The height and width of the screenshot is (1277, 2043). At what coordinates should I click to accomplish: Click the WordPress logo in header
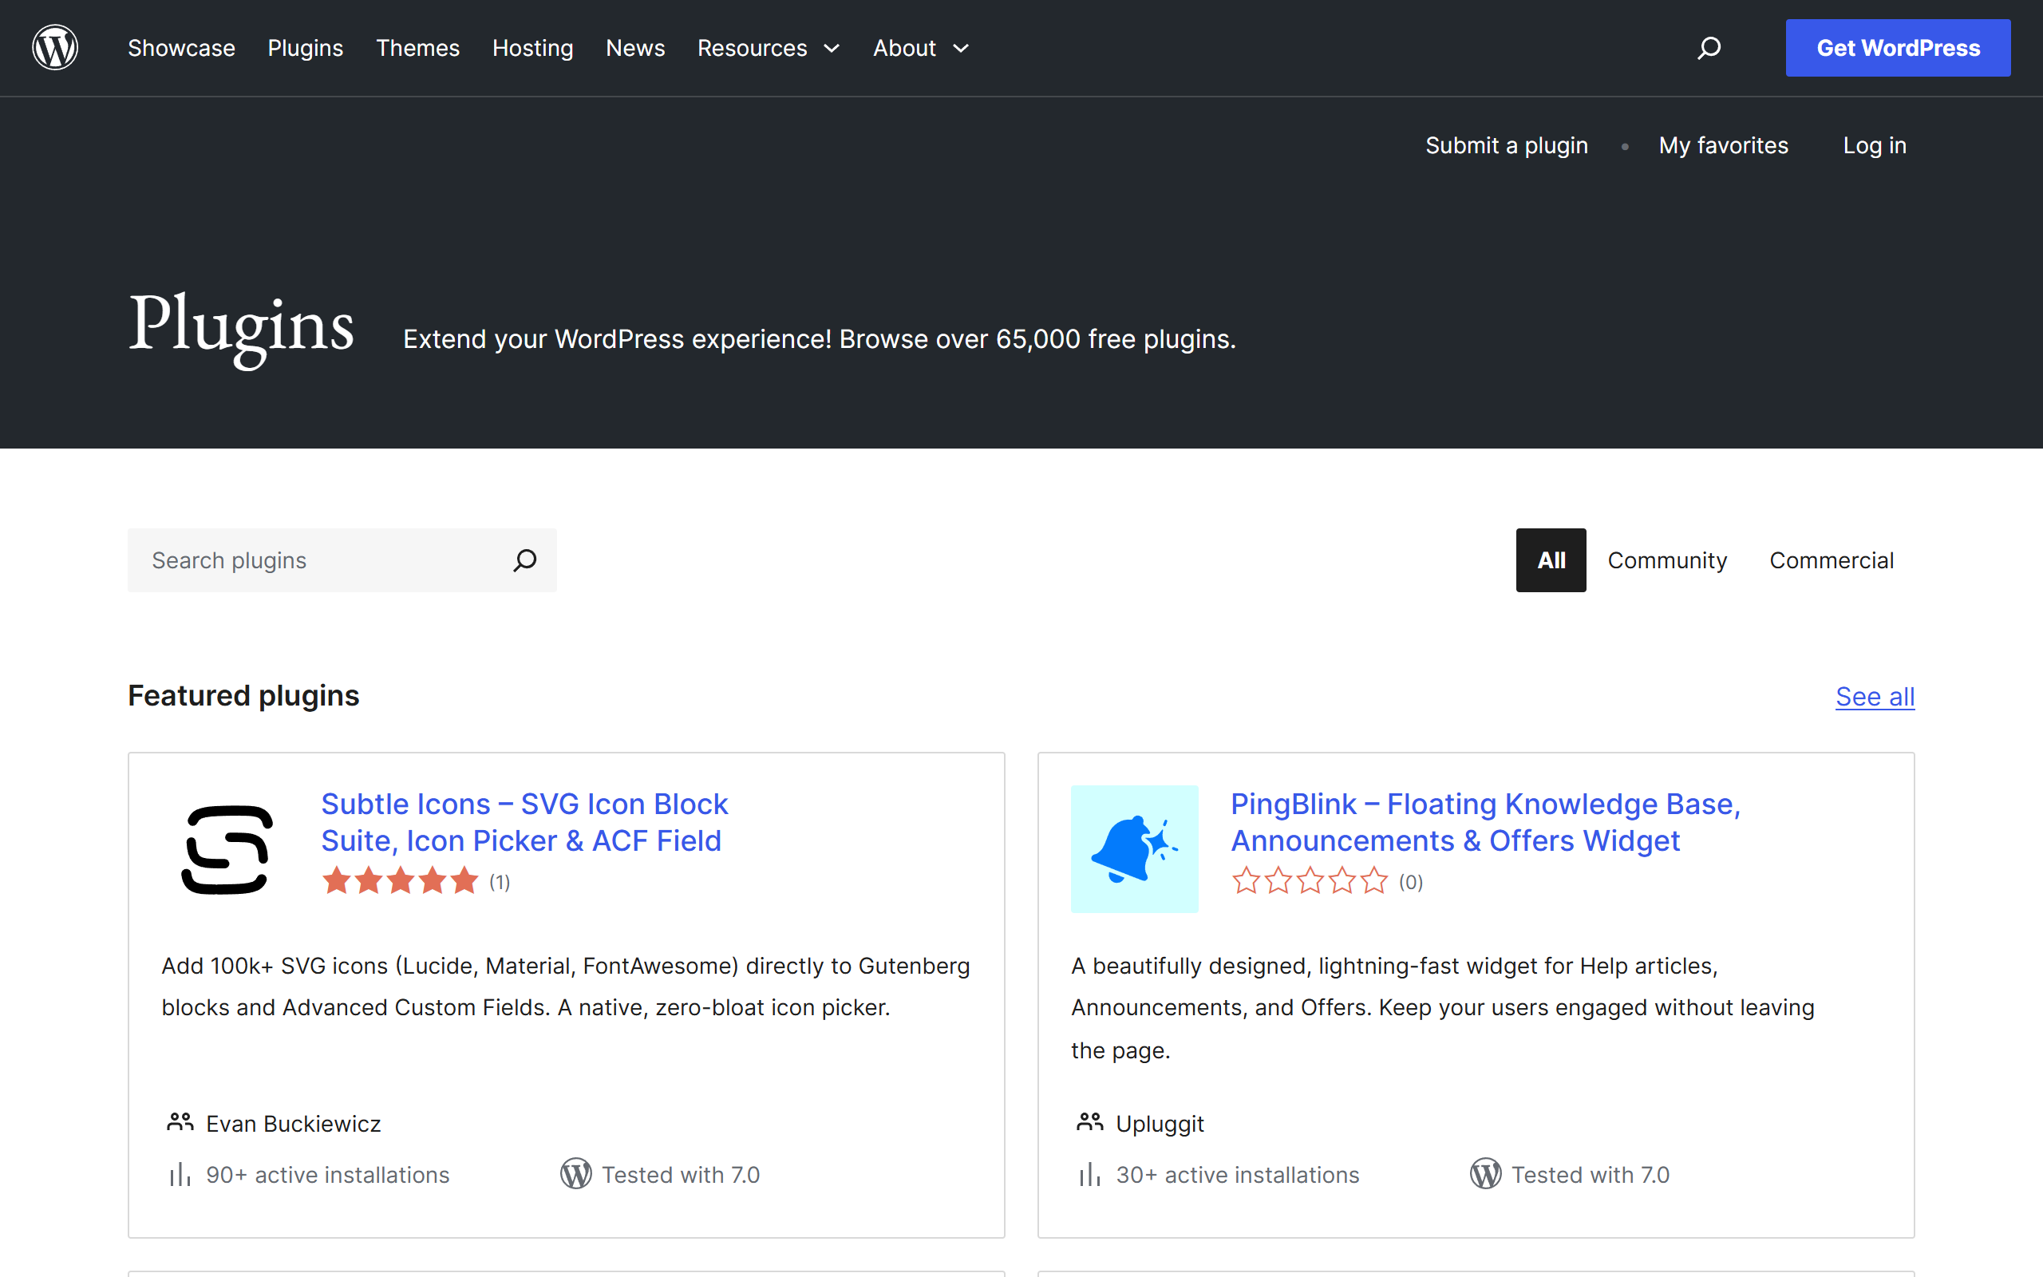tap(55, 47)
